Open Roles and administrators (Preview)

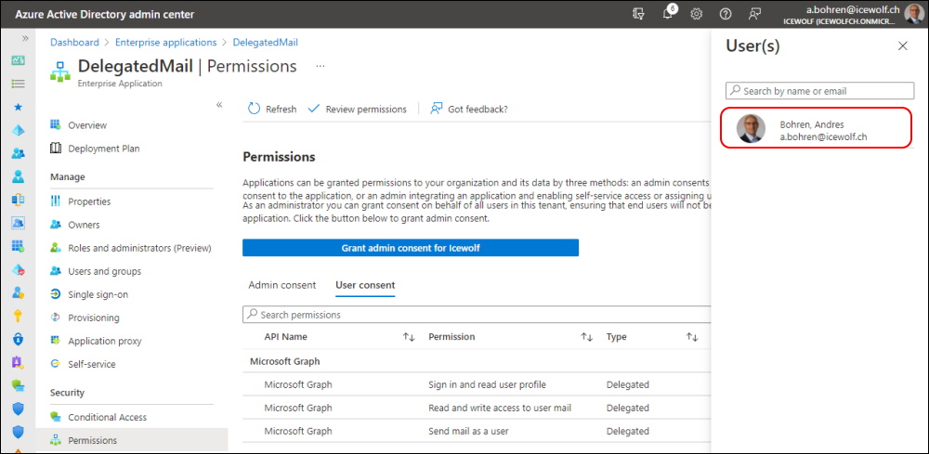click(132, 248)
